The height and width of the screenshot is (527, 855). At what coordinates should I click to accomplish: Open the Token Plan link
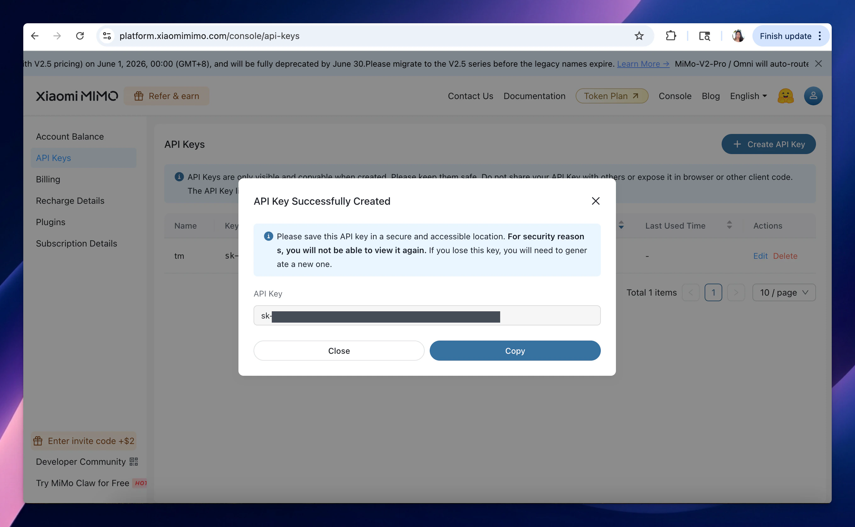click(612, 96)
